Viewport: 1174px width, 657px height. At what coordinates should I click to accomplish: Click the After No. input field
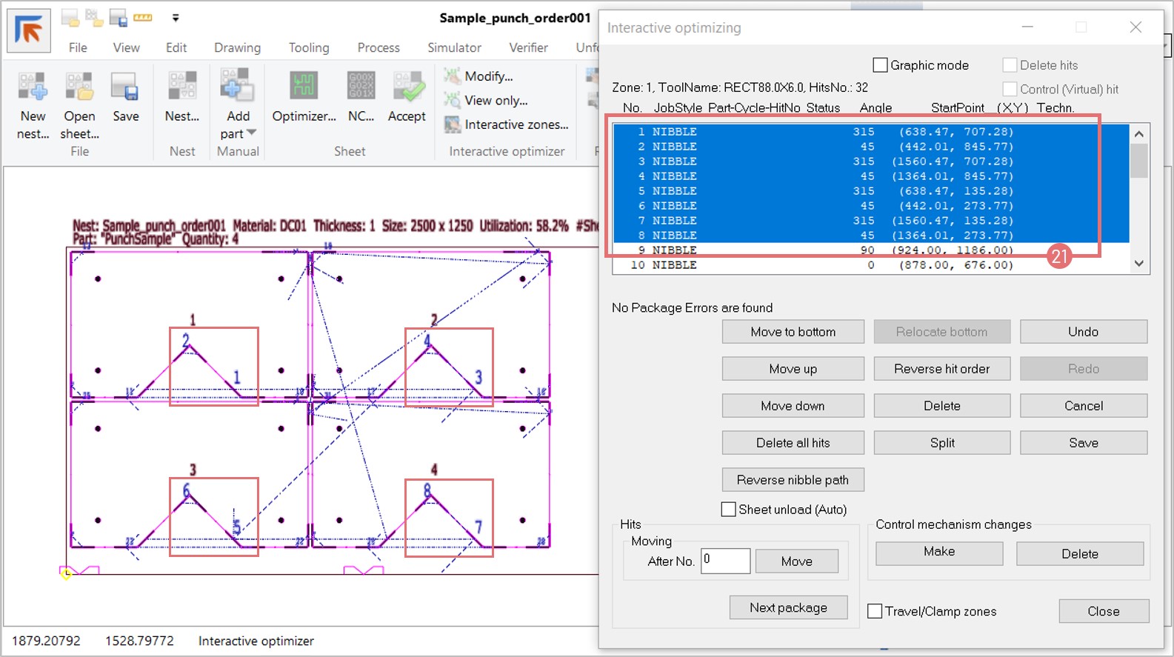pos(725,561)
